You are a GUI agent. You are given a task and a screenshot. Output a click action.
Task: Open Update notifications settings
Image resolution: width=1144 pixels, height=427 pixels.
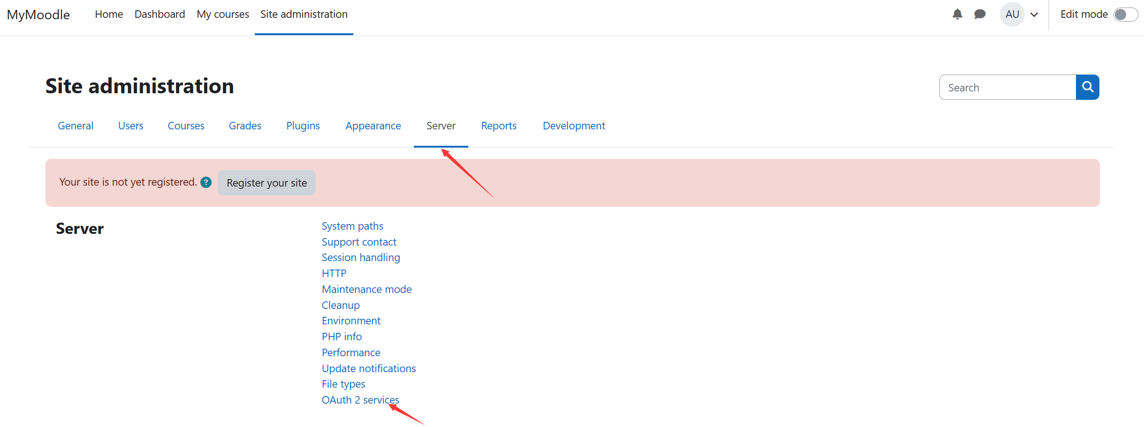(368, 368)
